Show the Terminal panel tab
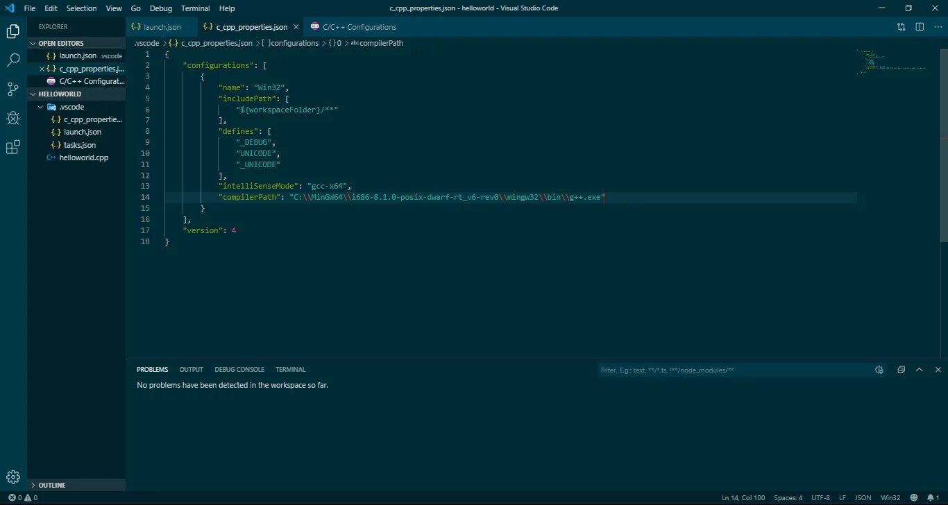 (x=290, y=370)
